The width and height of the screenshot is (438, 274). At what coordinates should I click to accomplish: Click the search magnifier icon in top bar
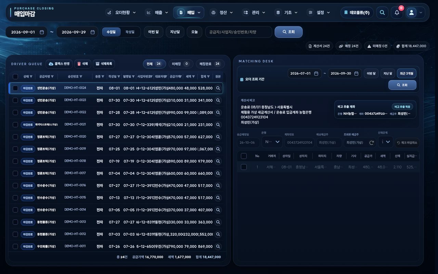point(382,13)
